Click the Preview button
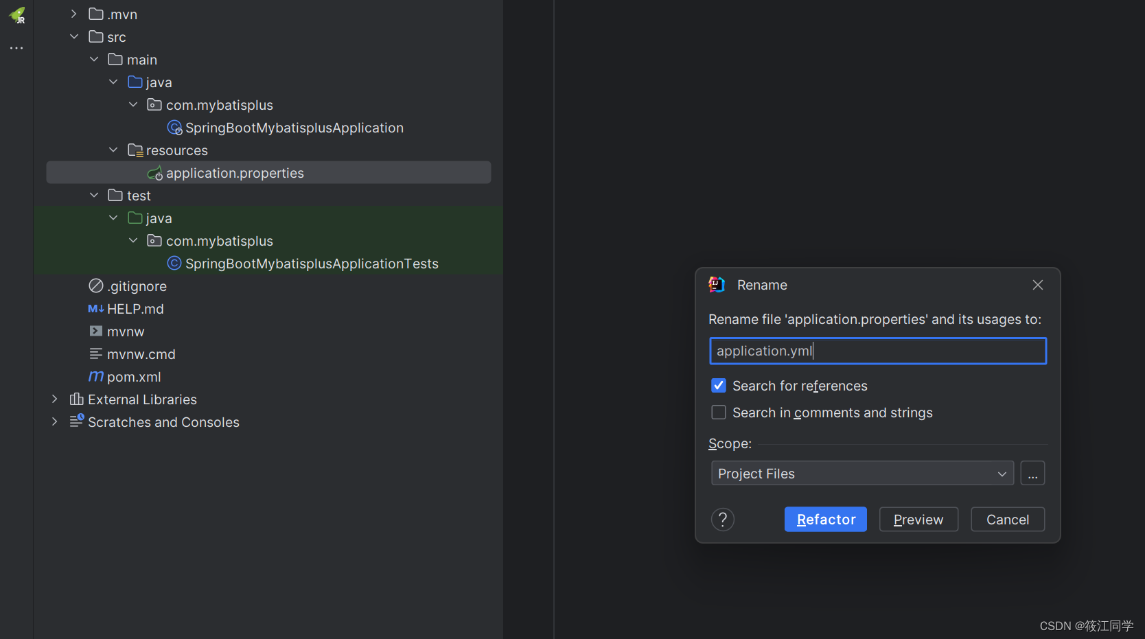The image size is (1145, 639). [918, 520]
